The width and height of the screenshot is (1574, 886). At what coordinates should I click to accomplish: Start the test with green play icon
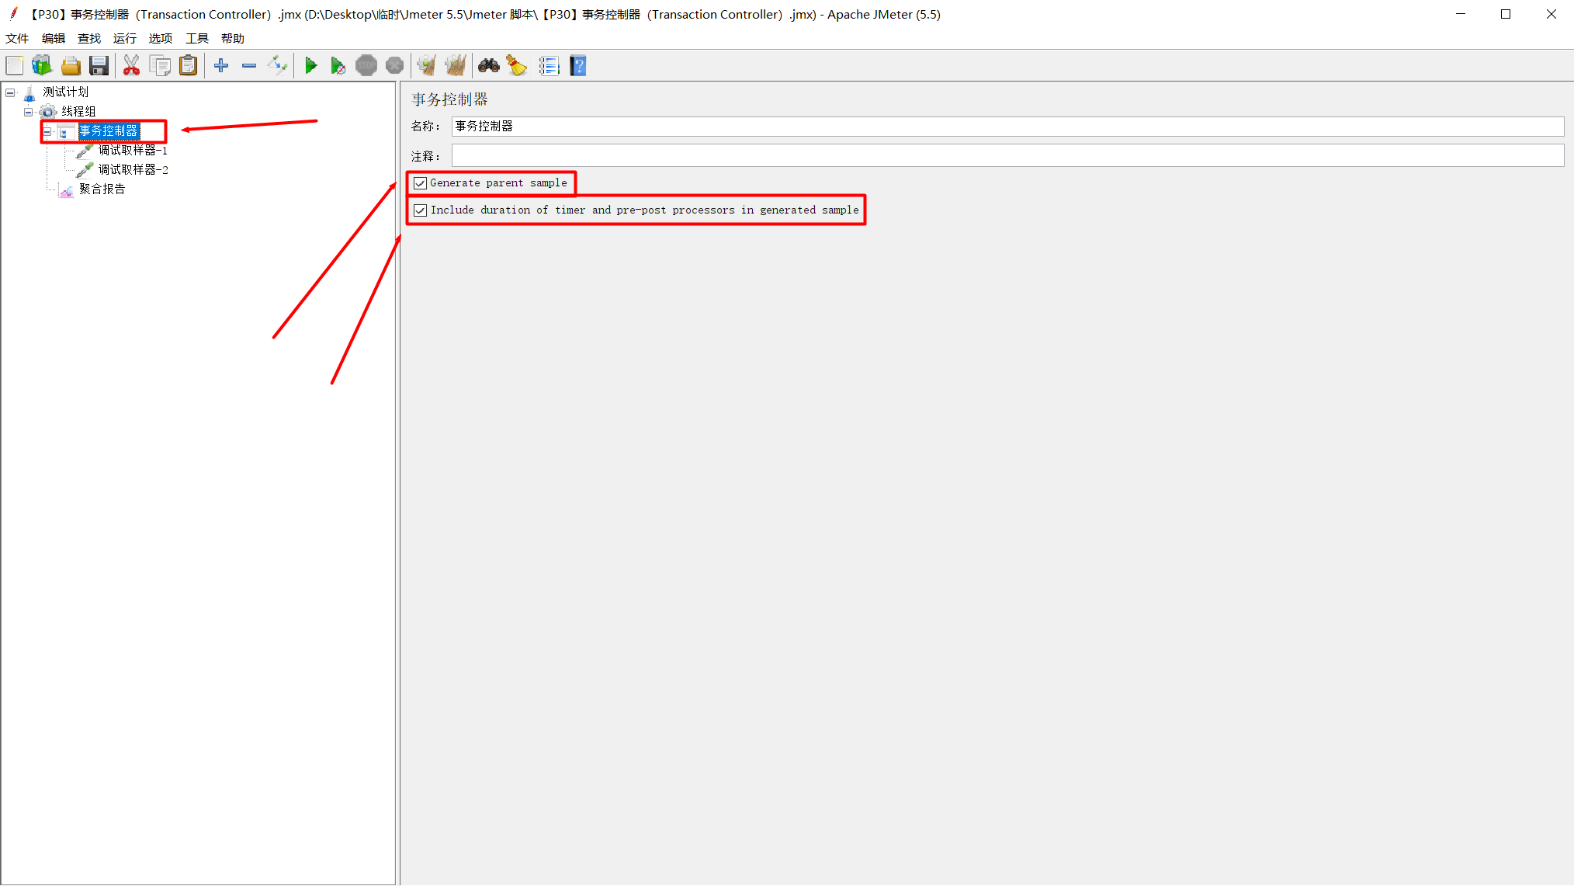point(311,66)
